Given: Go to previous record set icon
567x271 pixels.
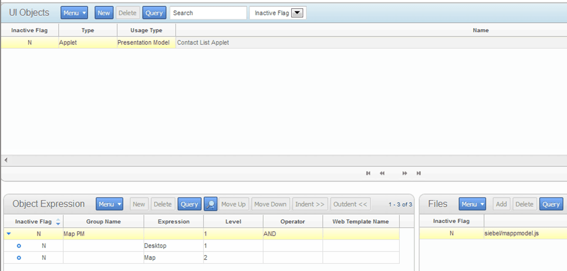Looking at the screenshot, I should coord(382,173).
